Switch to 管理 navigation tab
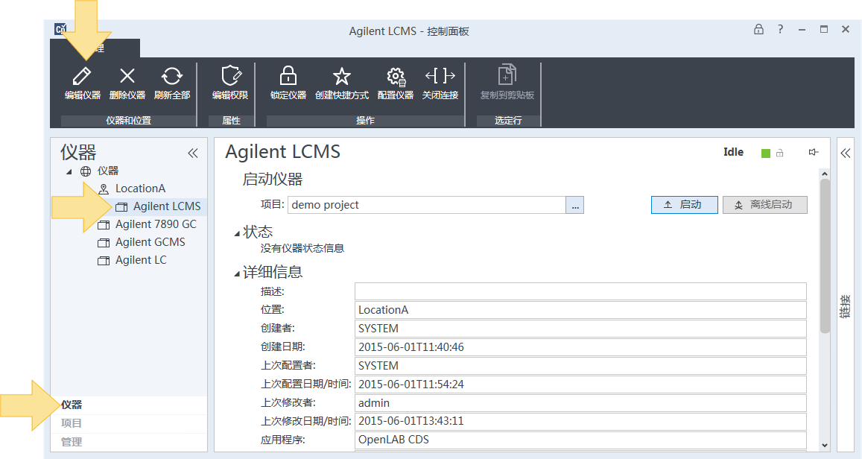862x459 pixels. (x=129, y=442)
